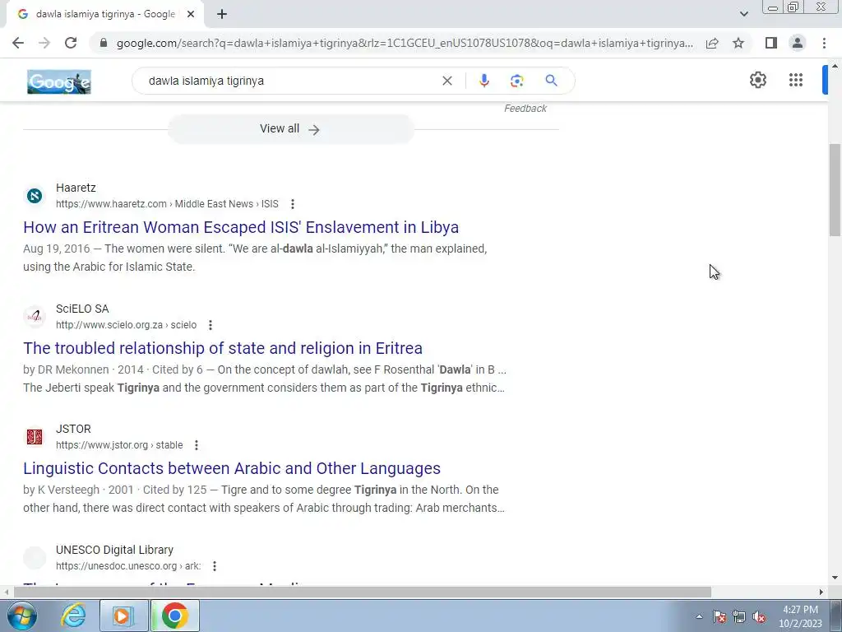Expand the tab search chevron
Viewport: 842px width, 632px height.
(x=743, y=14)
